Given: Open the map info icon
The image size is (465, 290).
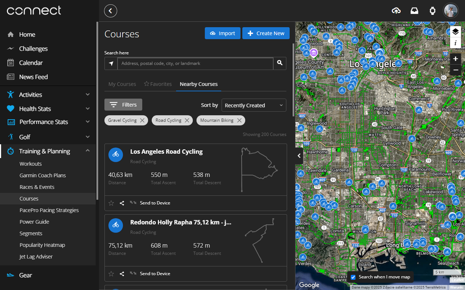Looking at the screenshot, I should (456, 43).
